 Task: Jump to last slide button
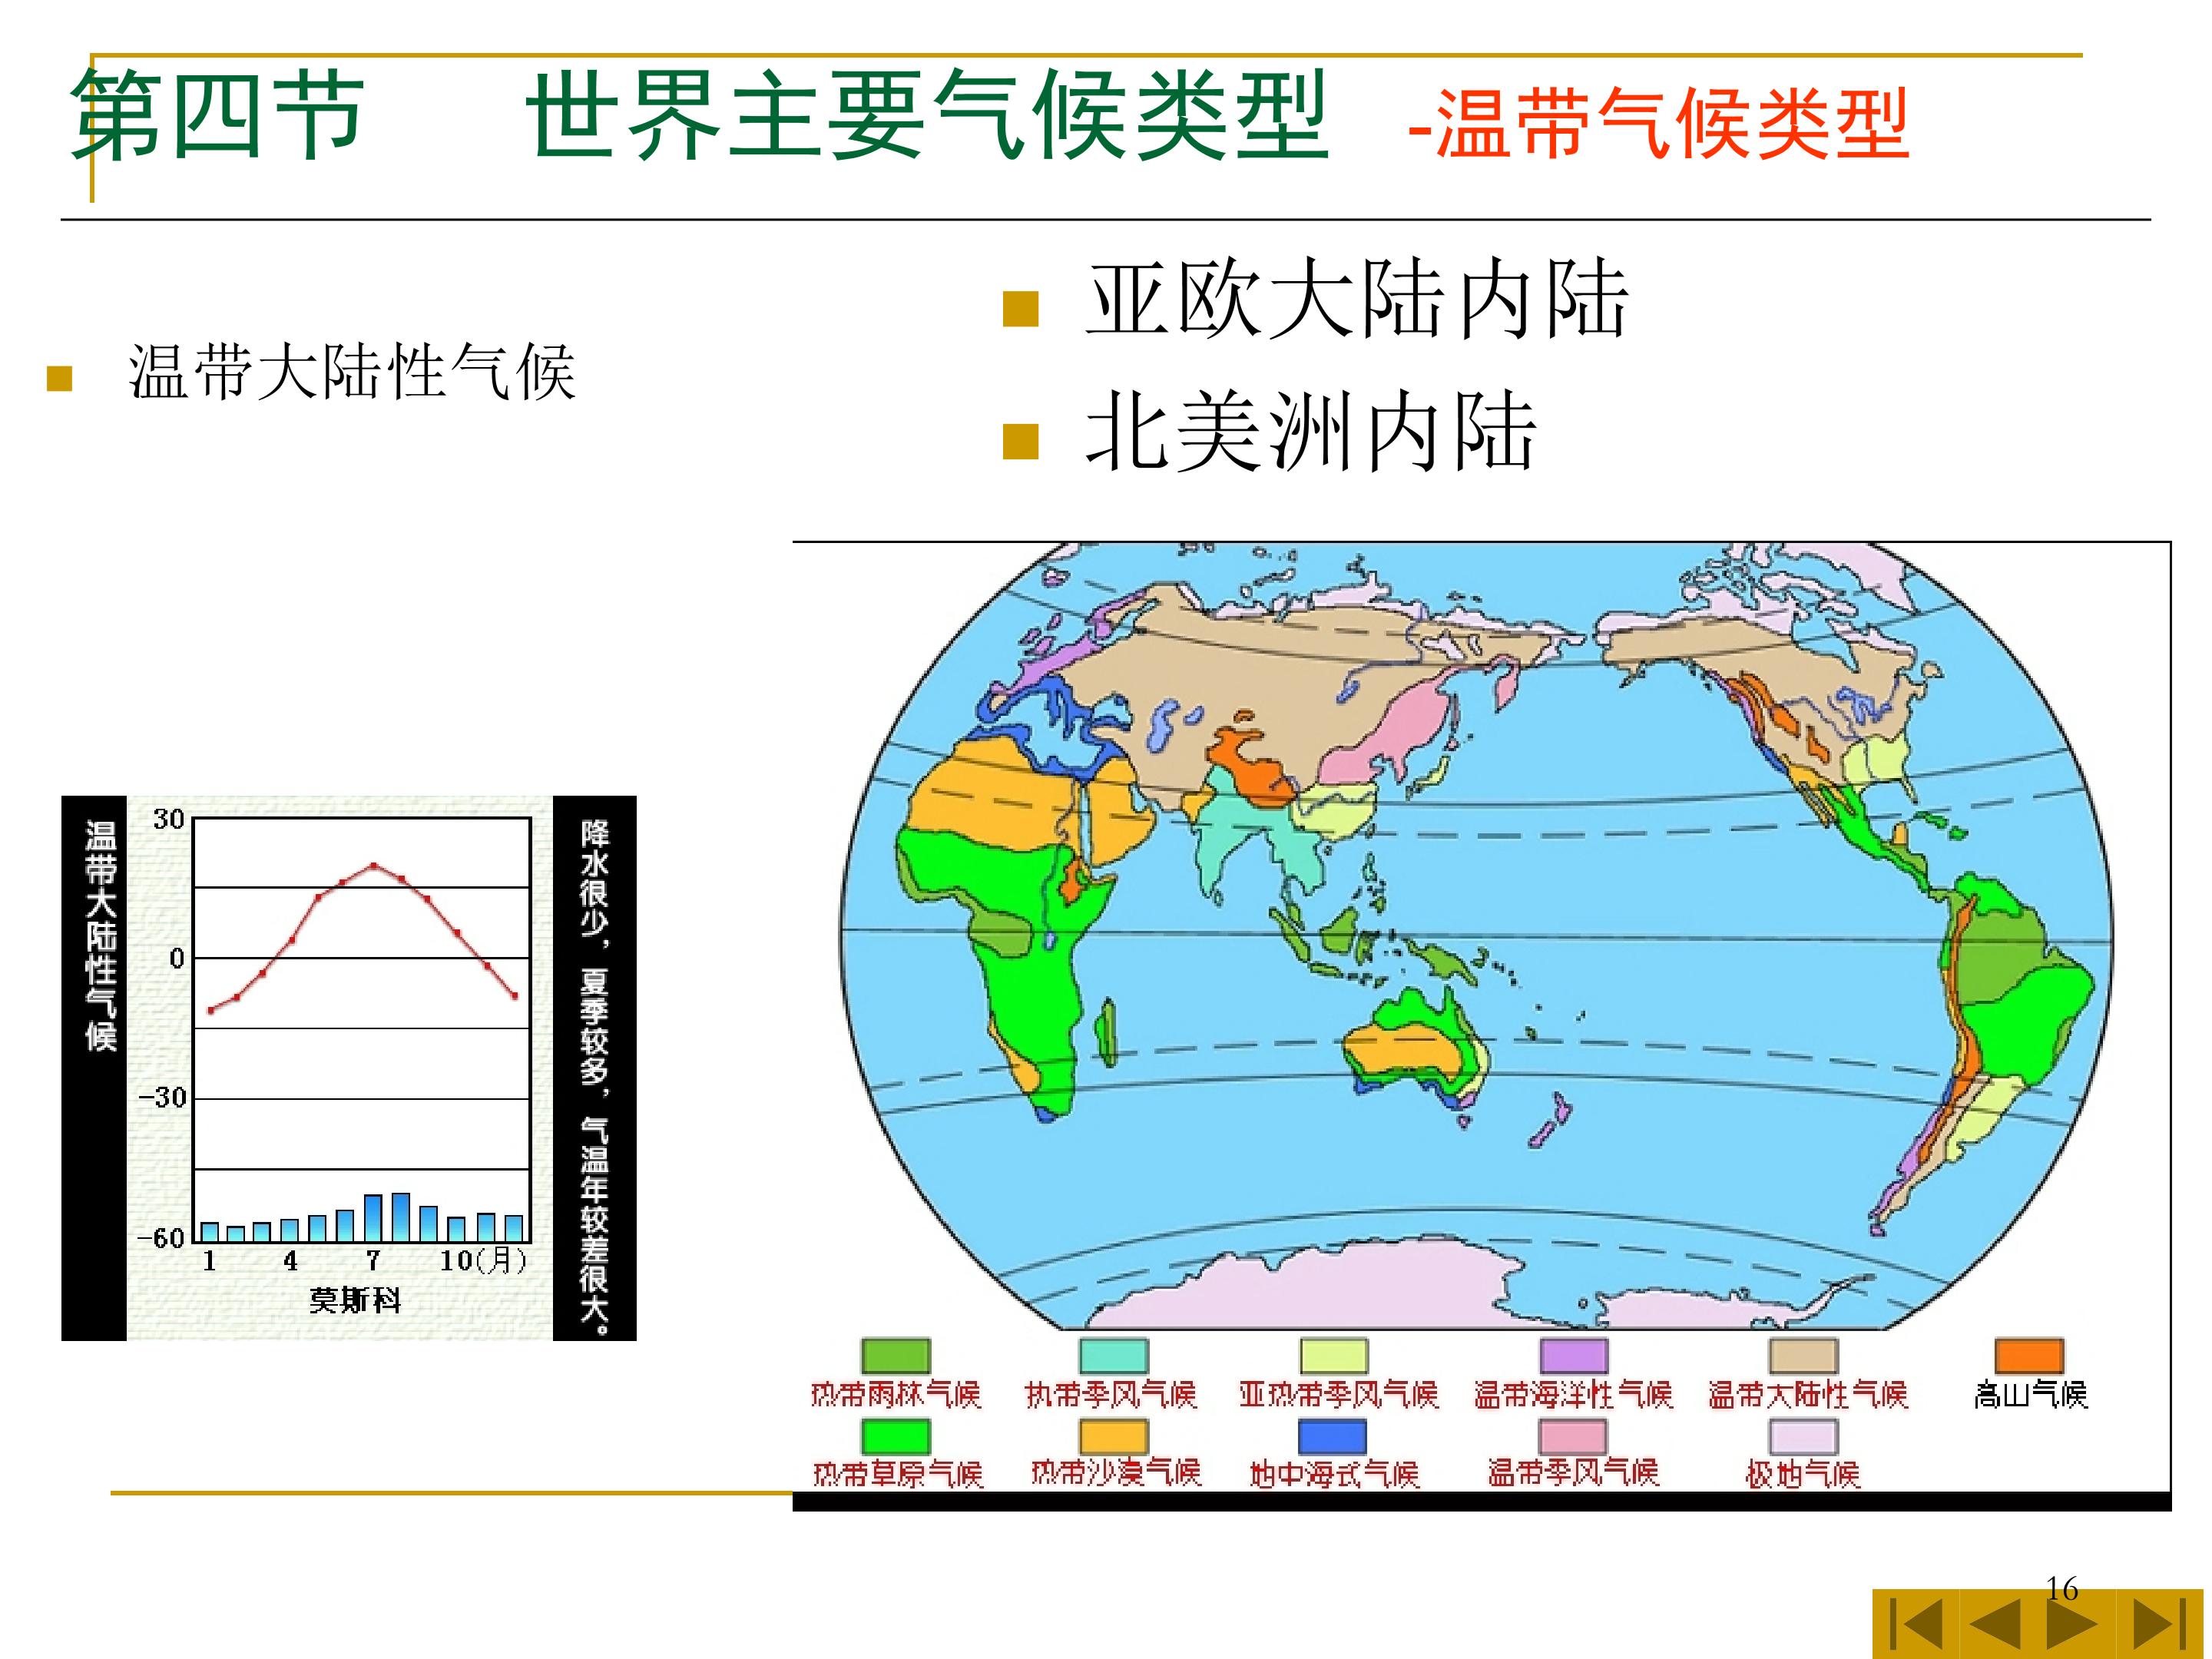click(2160, 1624)
